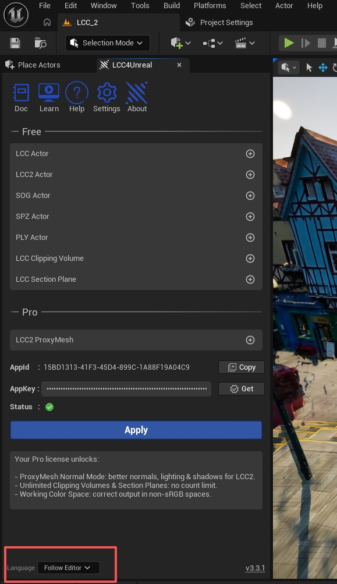This screenshot has height=584, width=337.
Task: Click the About icon
Action: [x=137, y=93]
